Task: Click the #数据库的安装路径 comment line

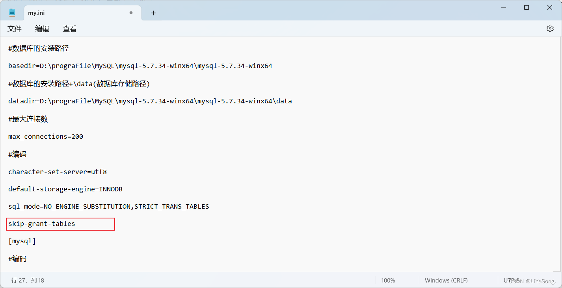Action: [x=39, y=48]
